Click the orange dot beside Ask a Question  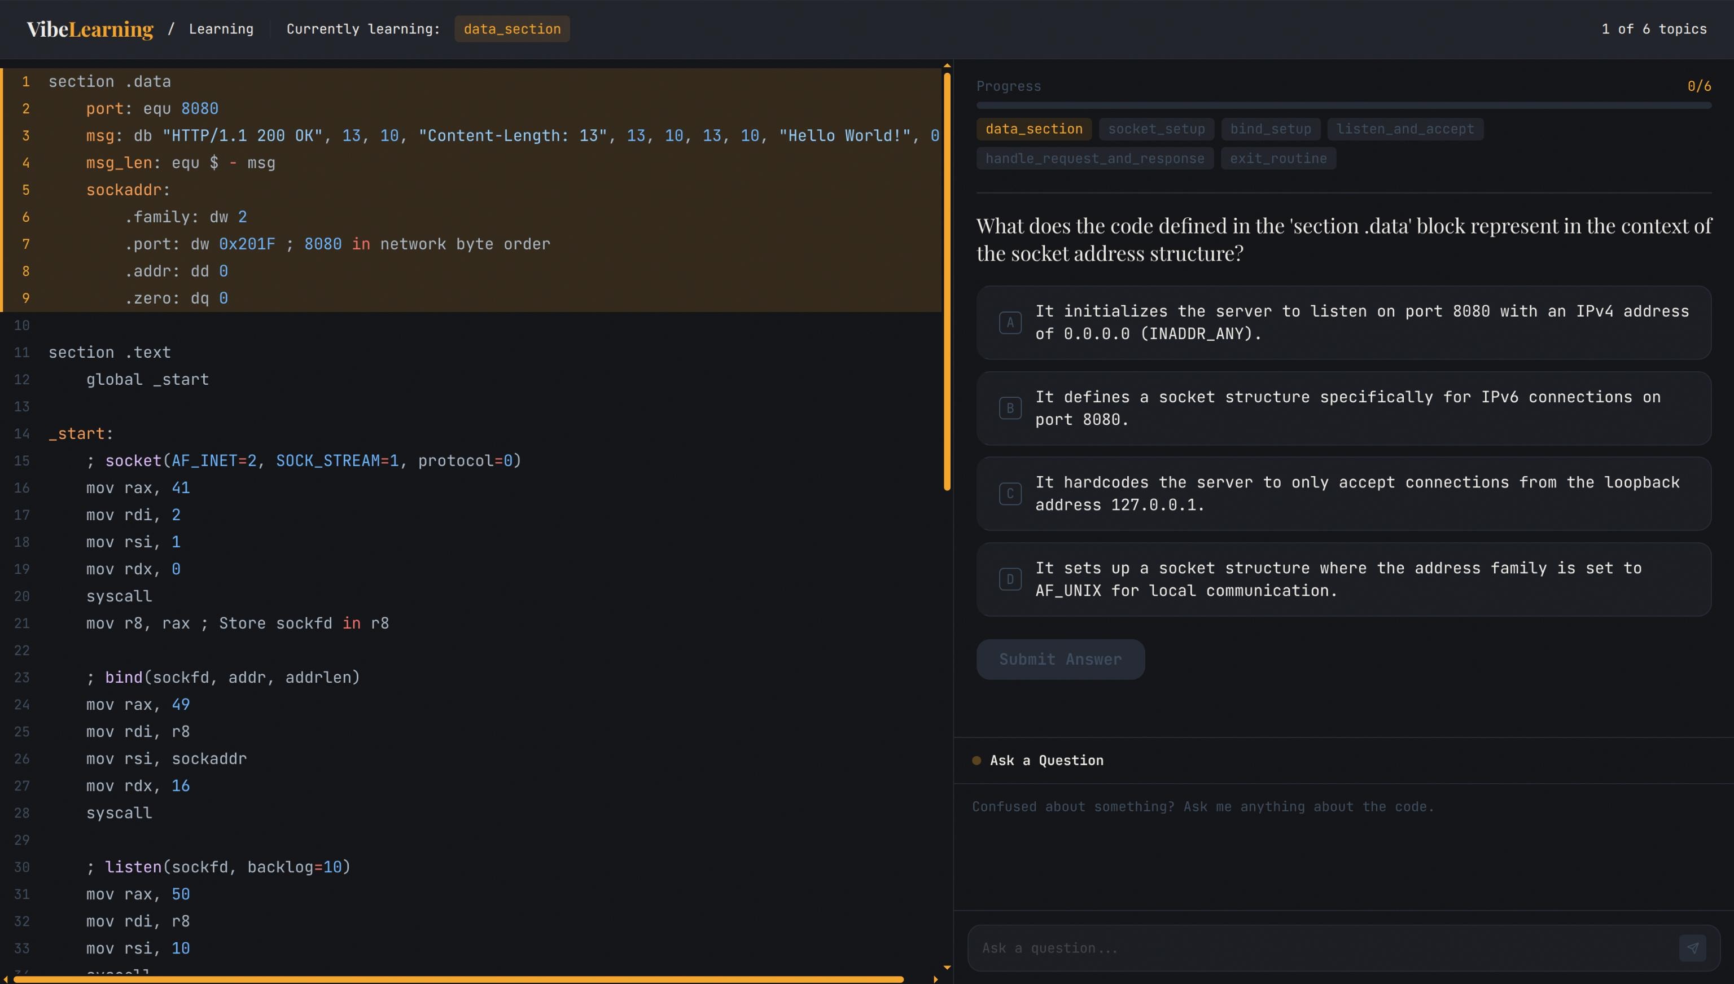point(976,761)
